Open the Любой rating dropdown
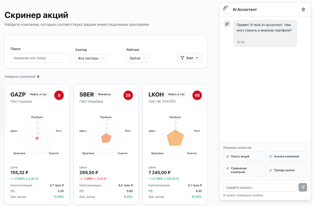 (x=137, y=58)
